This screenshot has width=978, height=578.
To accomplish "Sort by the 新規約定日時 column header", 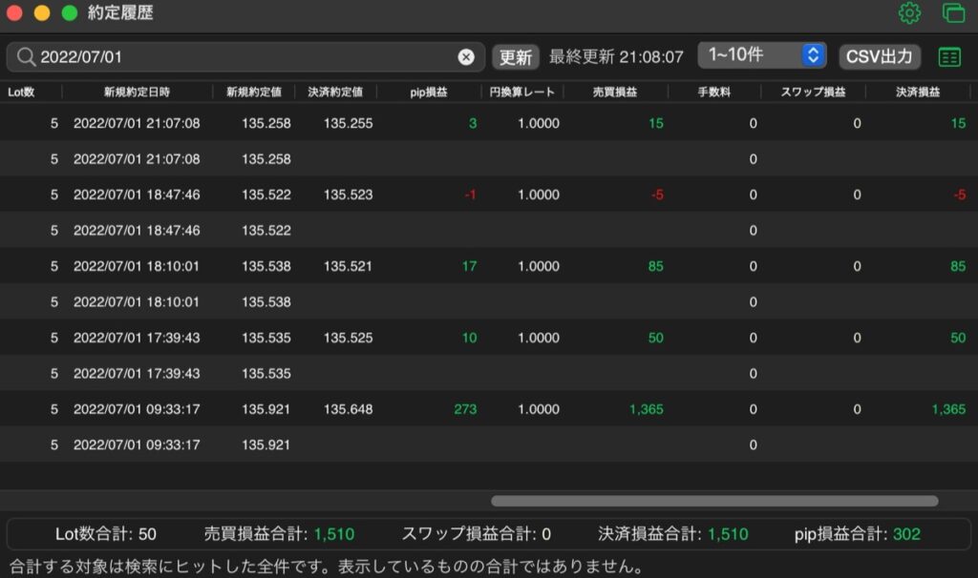I will coord(137,93).
